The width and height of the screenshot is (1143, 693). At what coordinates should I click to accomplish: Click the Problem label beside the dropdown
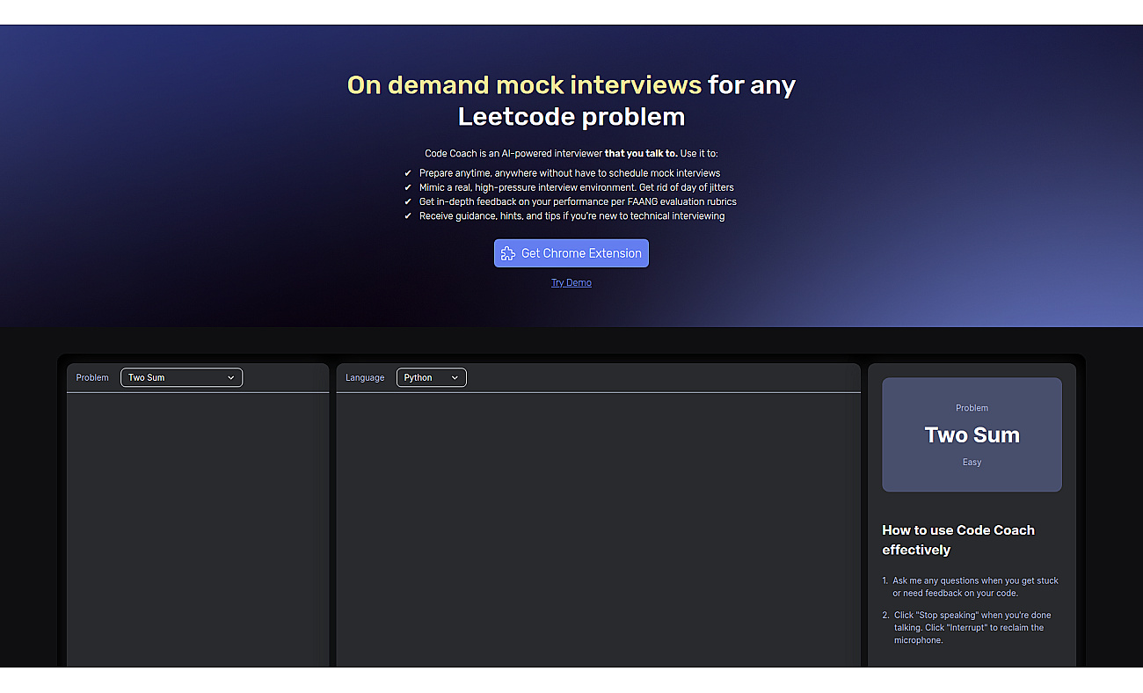tap(92, 377)
